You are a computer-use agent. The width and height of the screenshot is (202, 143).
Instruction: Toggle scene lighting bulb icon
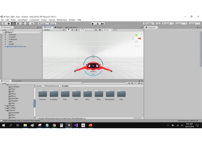pyautogui.click(x=69, y=30)
